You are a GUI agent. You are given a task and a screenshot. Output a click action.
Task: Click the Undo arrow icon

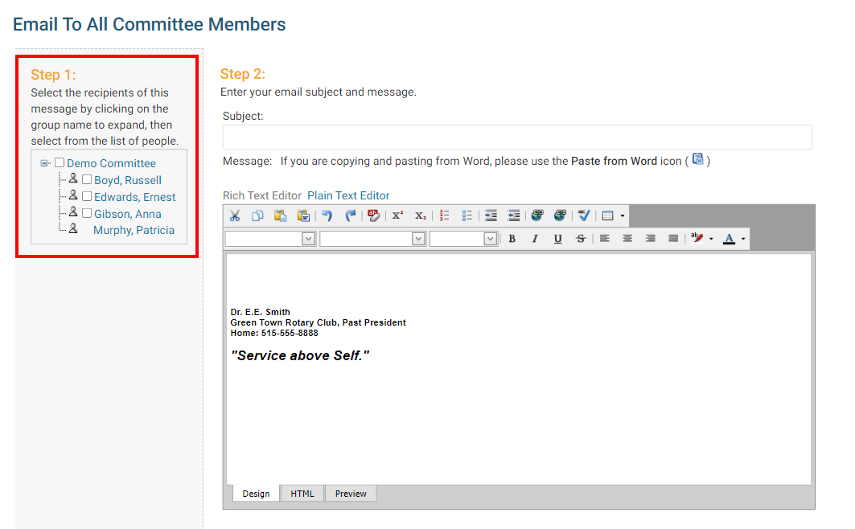[327, 215]
